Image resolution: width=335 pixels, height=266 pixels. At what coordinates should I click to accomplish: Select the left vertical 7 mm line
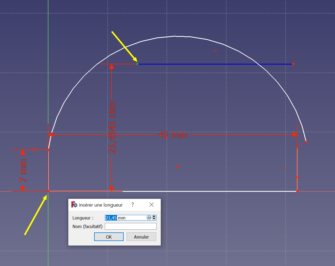(x=48, y=171)
